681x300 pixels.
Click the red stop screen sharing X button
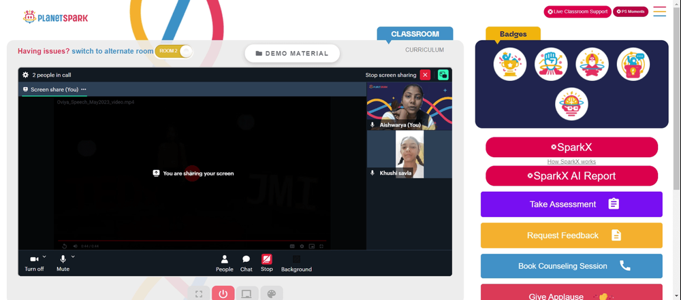click(x=425, y=75)
